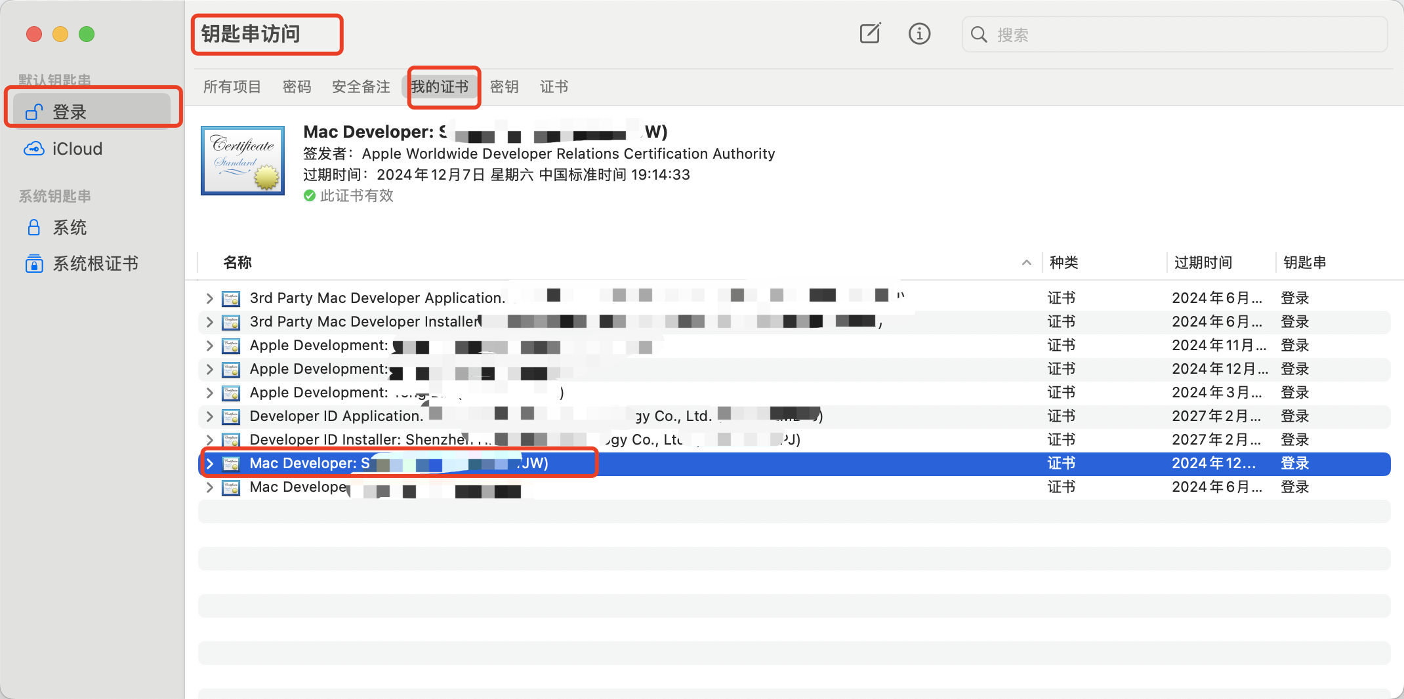
Task: Expand 3rd Party Mac Developer Installer row
Action: pos(209,322)
